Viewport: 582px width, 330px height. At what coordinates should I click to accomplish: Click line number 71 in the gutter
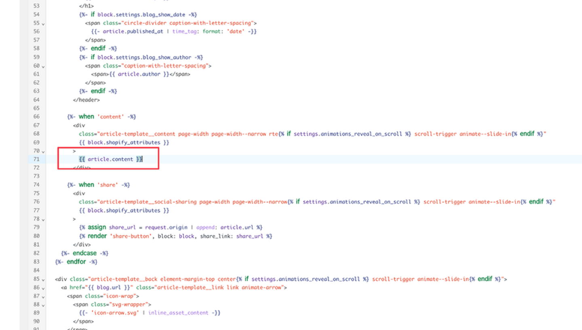(36, 159)
